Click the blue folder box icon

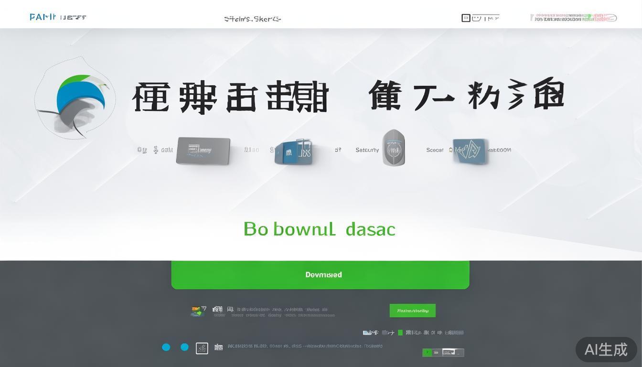point(294,152)
